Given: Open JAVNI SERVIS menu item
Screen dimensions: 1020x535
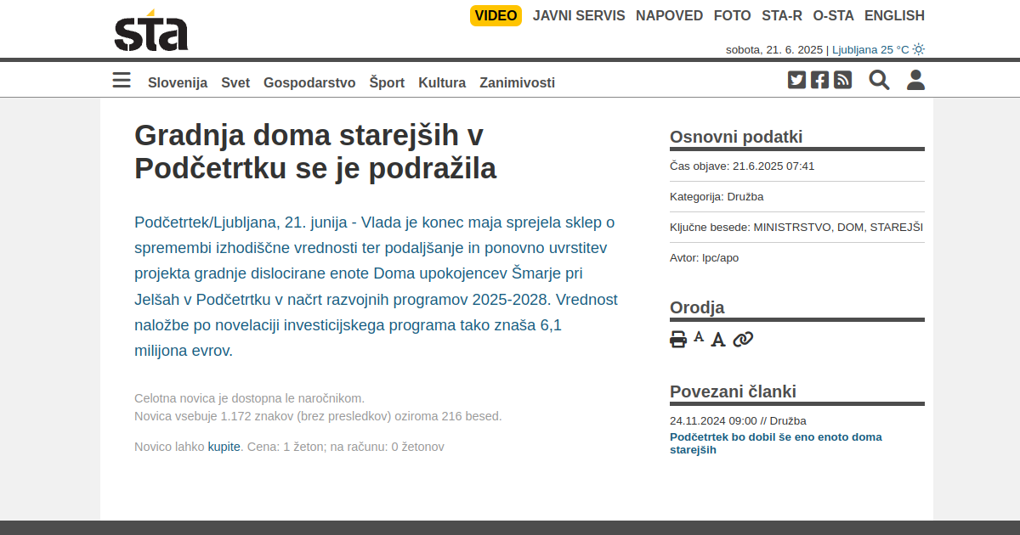Looking at the screenshot, I should 579,15.
